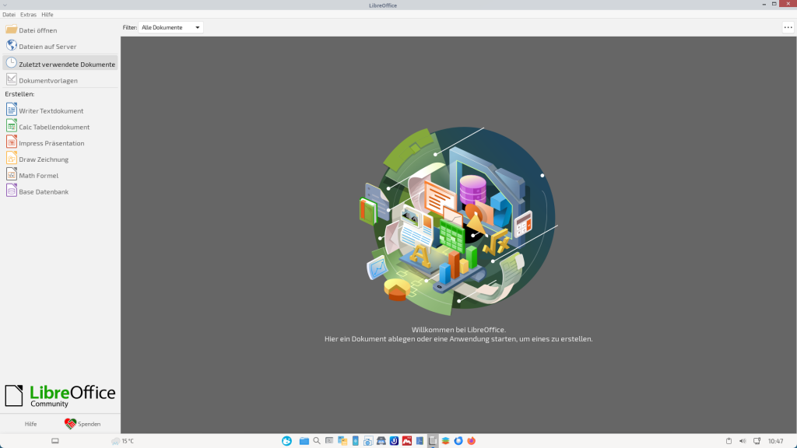Expand the Alle Dokumente filter dropdown

(171, 27)
